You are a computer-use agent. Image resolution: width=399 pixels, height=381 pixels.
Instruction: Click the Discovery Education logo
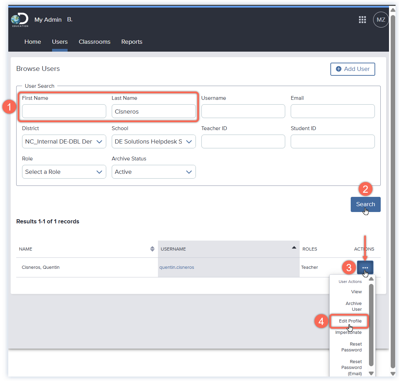click(20, 20)
